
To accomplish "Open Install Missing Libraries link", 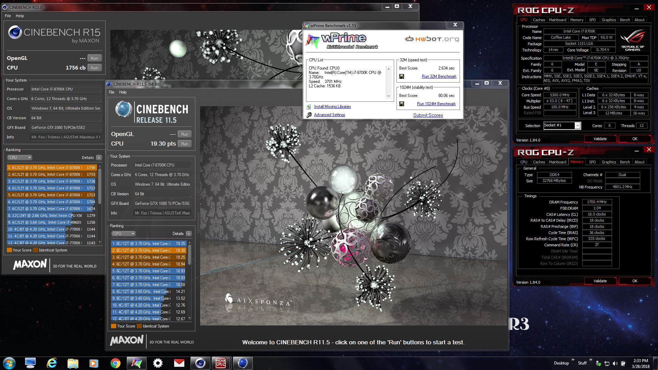I will coord(332,107).
